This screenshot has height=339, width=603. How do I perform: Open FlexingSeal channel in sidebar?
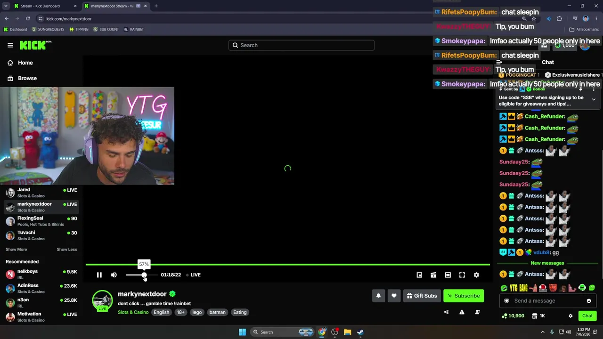pyautogui.click(x=41, y=221)
